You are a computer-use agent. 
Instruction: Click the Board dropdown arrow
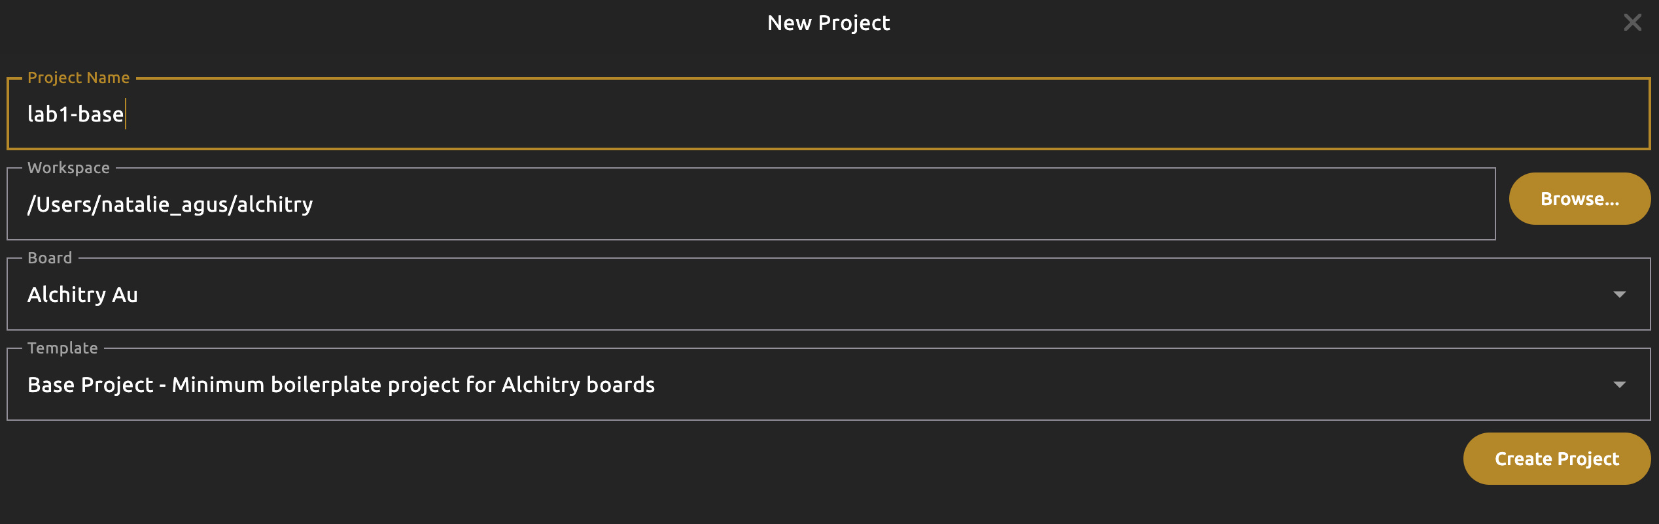pyautogui.click(x=1619, y=295)
